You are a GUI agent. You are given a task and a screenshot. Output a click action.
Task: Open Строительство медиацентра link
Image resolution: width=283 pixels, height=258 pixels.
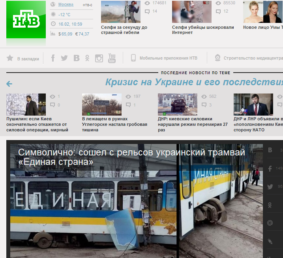tap(253, 58)
